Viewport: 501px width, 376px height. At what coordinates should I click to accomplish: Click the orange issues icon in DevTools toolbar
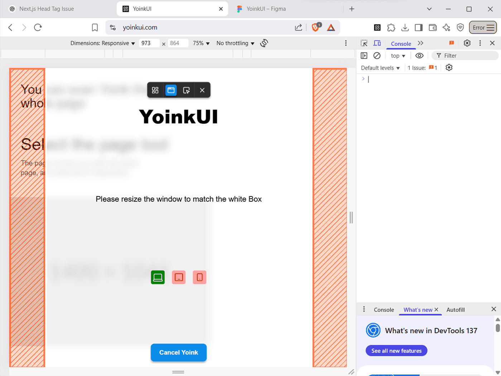(452, 43)
